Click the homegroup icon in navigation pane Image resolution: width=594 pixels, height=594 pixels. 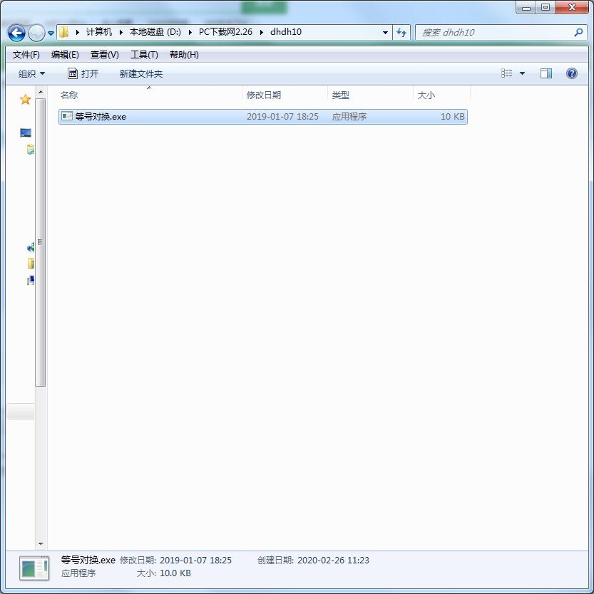pyautogui.click(x=31, y=247)
